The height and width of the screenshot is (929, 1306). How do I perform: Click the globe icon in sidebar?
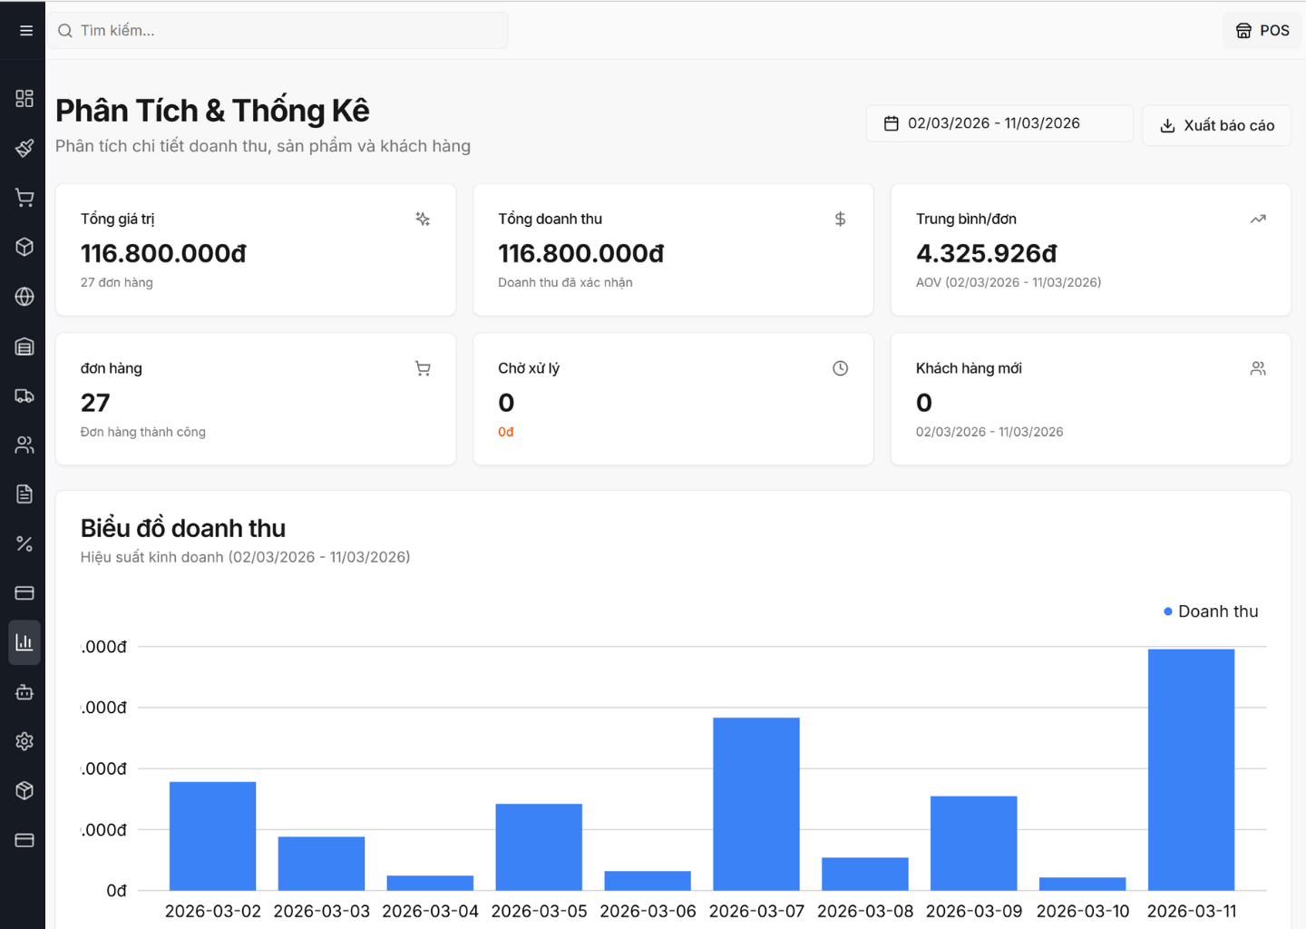click(x=24, y=297)
